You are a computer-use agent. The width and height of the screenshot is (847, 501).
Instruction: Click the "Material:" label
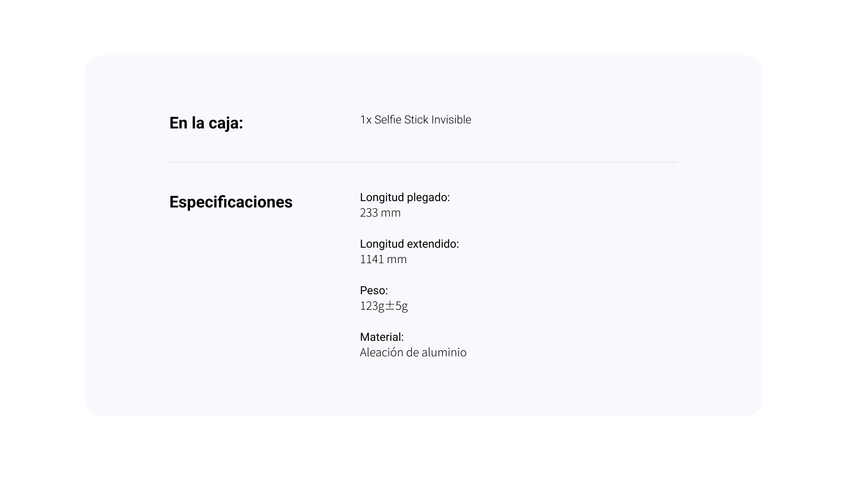pyautogui.click(x=382, y=337)
